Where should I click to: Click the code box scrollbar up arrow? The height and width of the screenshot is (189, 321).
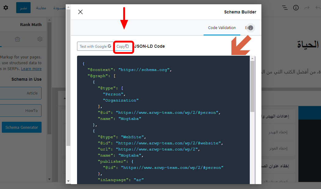252,58
